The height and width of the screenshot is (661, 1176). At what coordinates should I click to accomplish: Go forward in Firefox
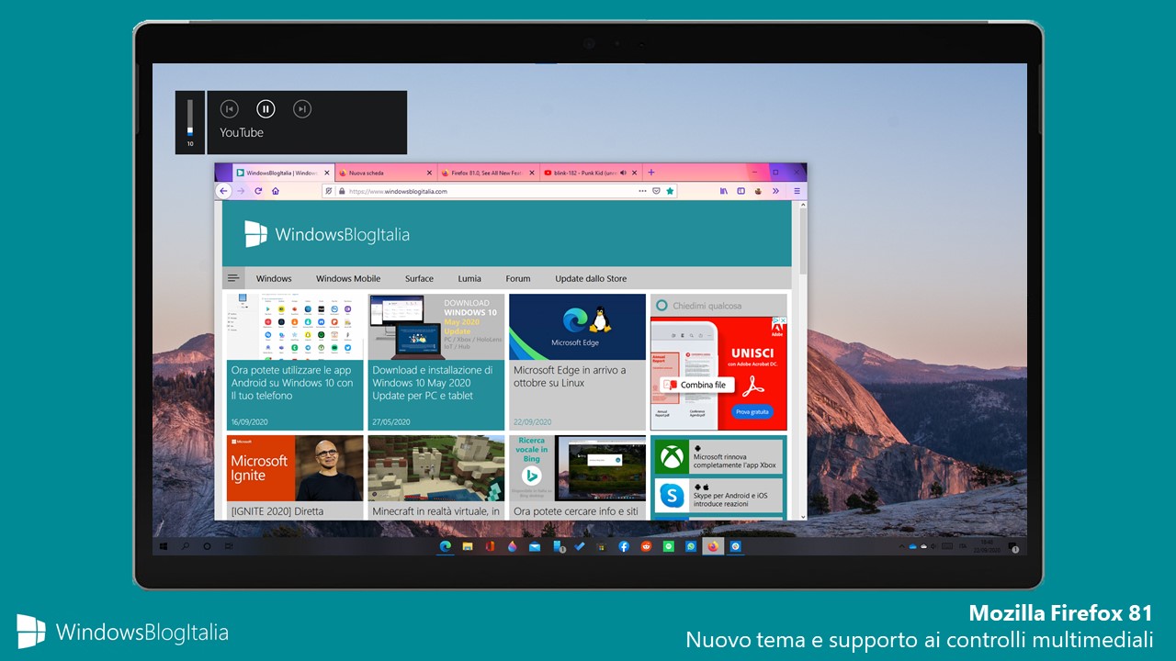click(242, 191)
